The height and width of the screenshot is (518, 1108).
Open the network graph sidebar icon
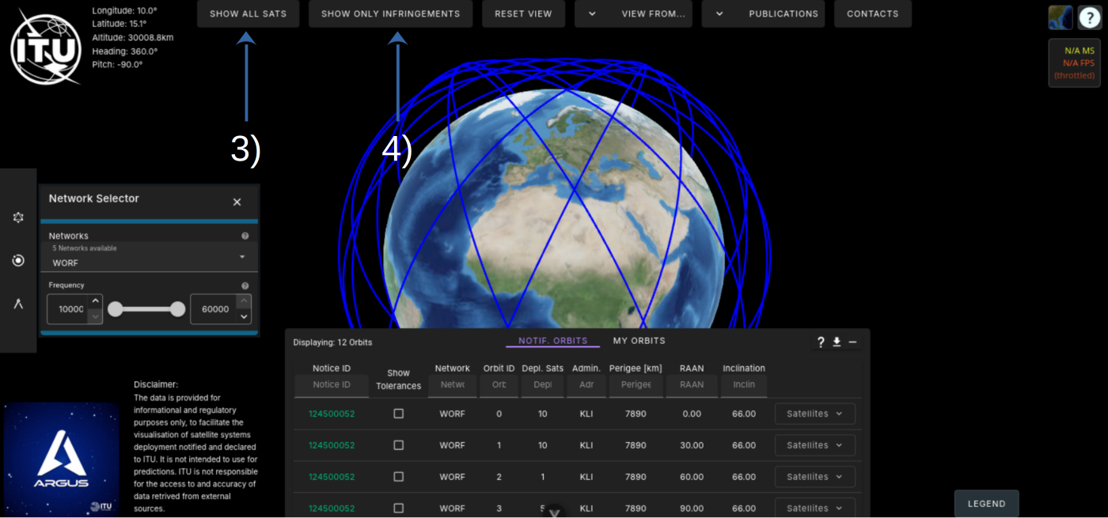coord(18,217)
